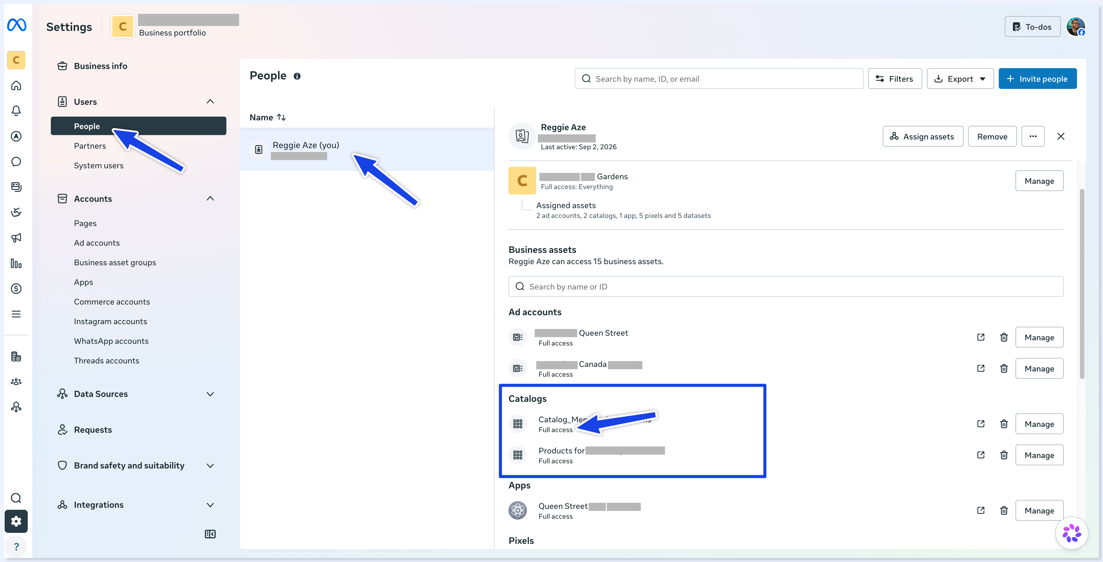The image size is (1103, 562).
Task: Delete Queen Street ad account with trash icon
Action: coord(1004,337)
